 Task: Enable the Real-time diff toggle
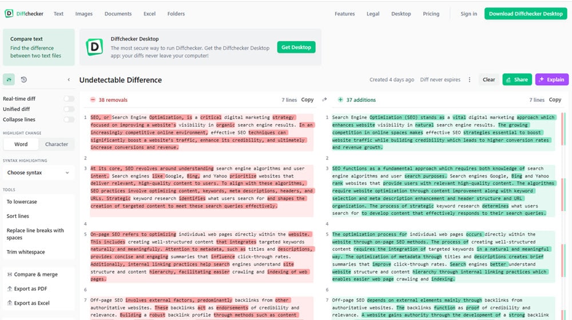pos(69,99)
